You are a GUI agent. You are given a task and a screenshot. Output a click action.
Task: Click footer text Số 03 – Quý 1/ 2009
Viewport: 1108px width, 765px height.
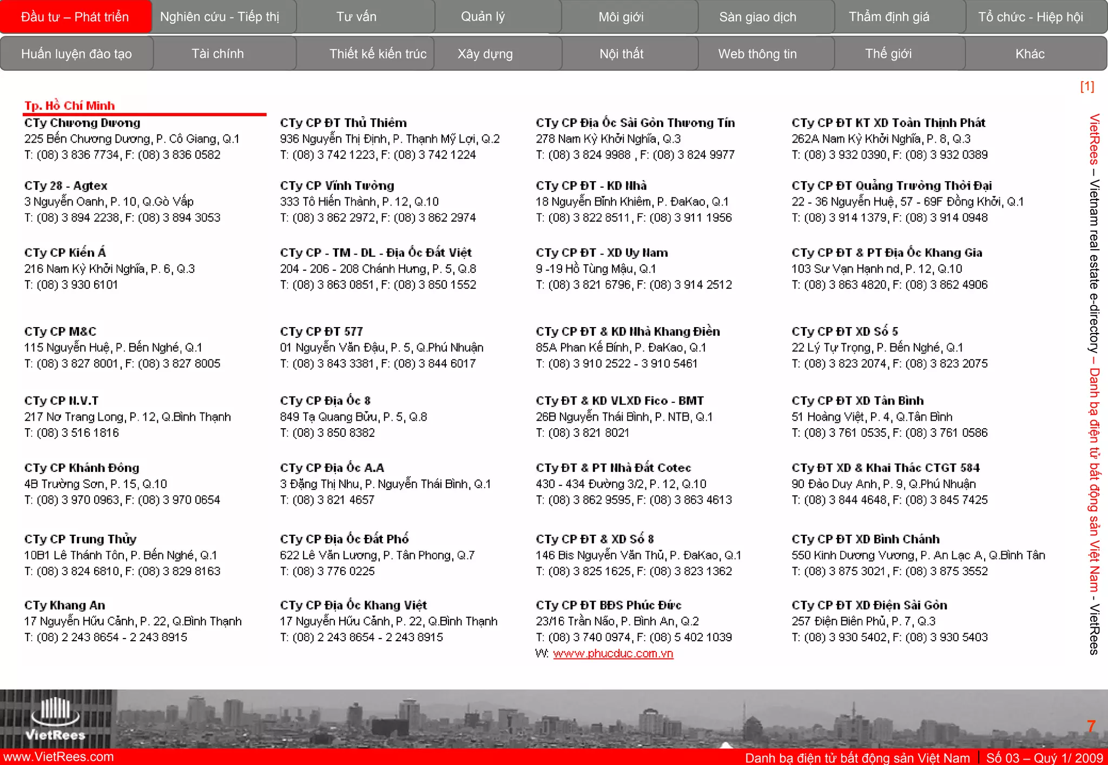1044,757
